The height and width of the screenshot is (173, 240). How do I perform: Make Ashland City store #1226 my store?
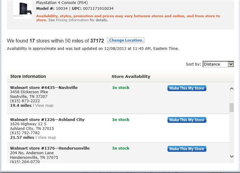187,120
